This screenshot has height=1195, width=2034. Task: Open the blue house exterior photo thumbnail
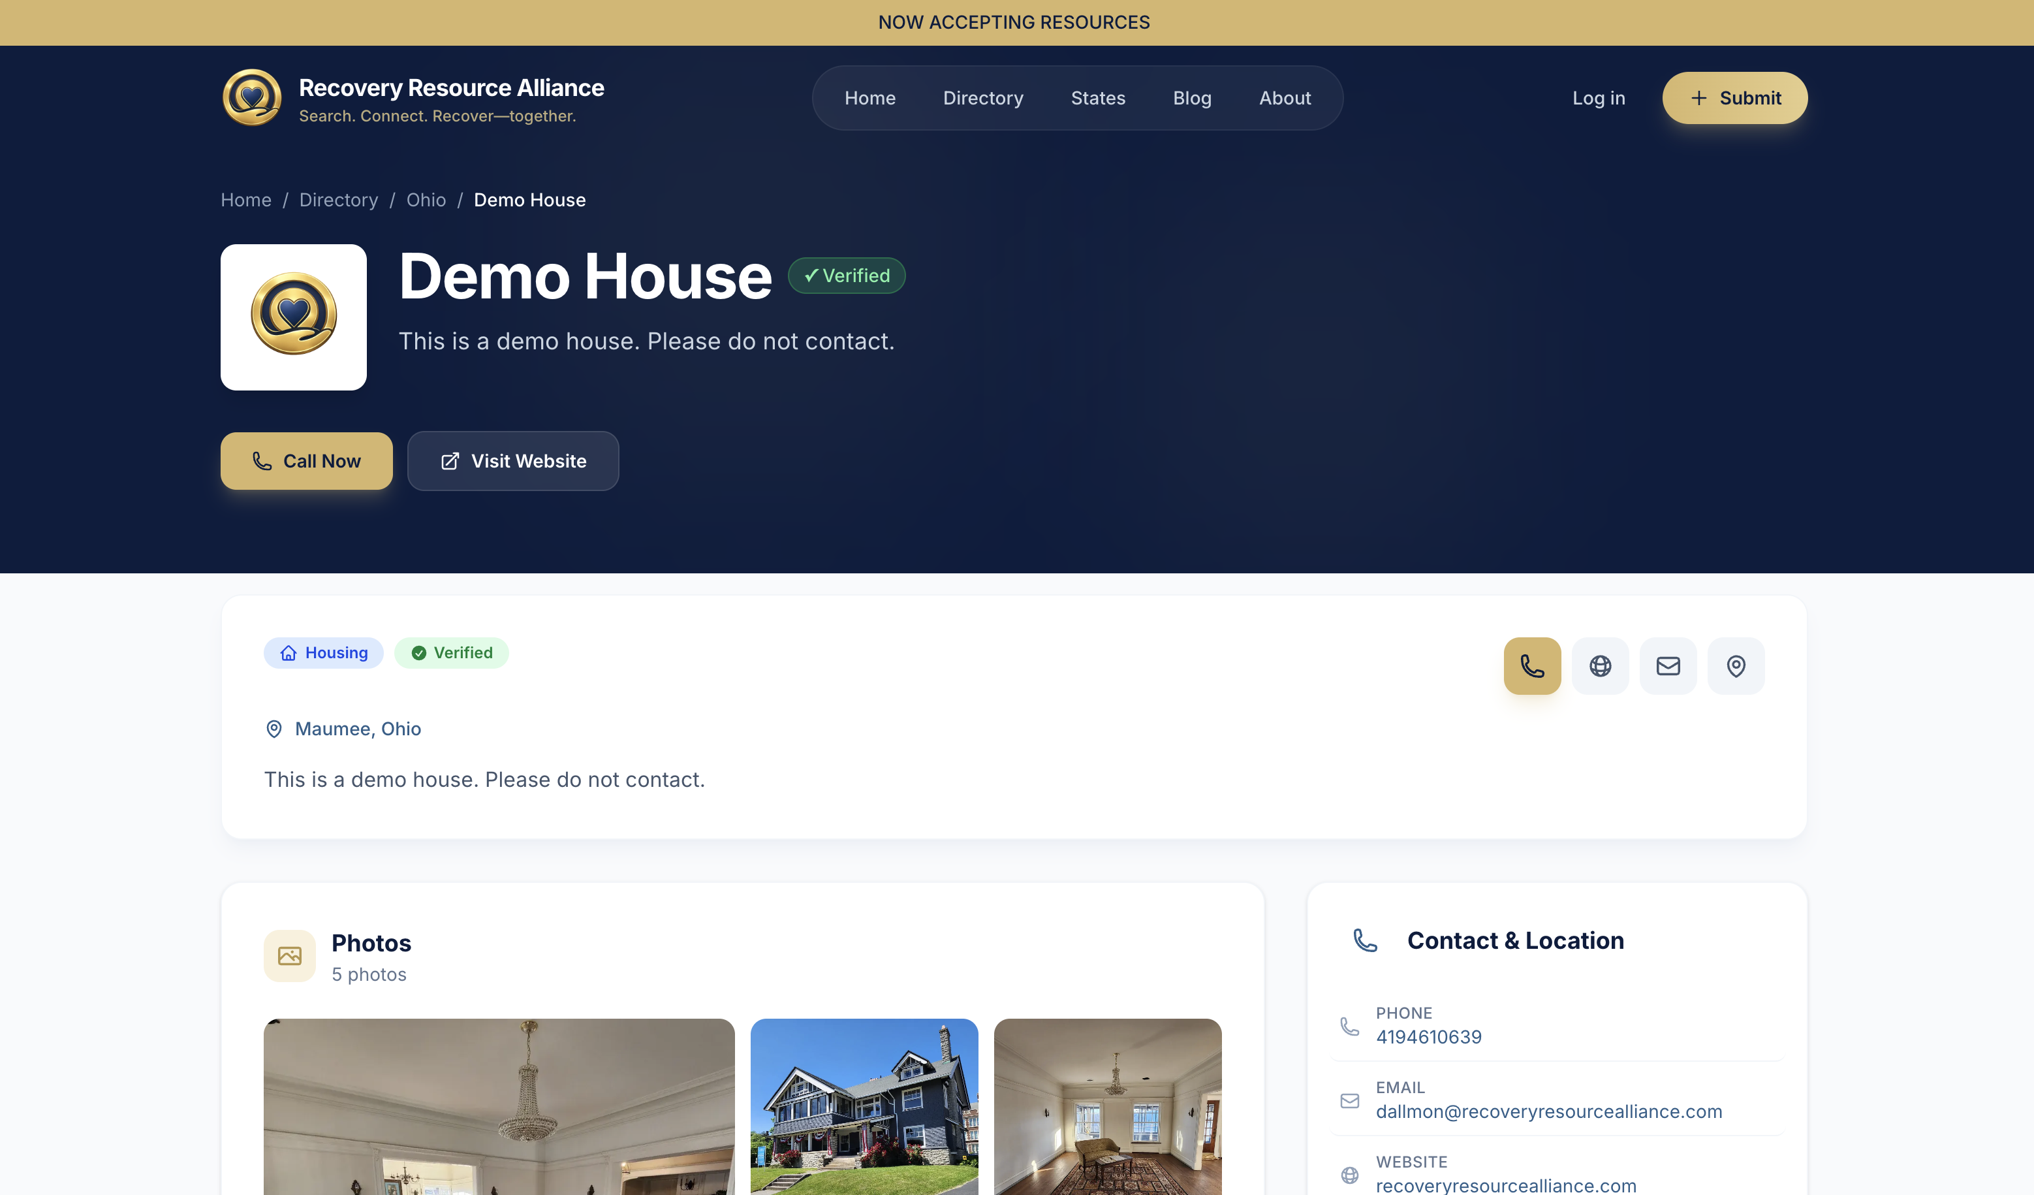tap(864, 1106)
